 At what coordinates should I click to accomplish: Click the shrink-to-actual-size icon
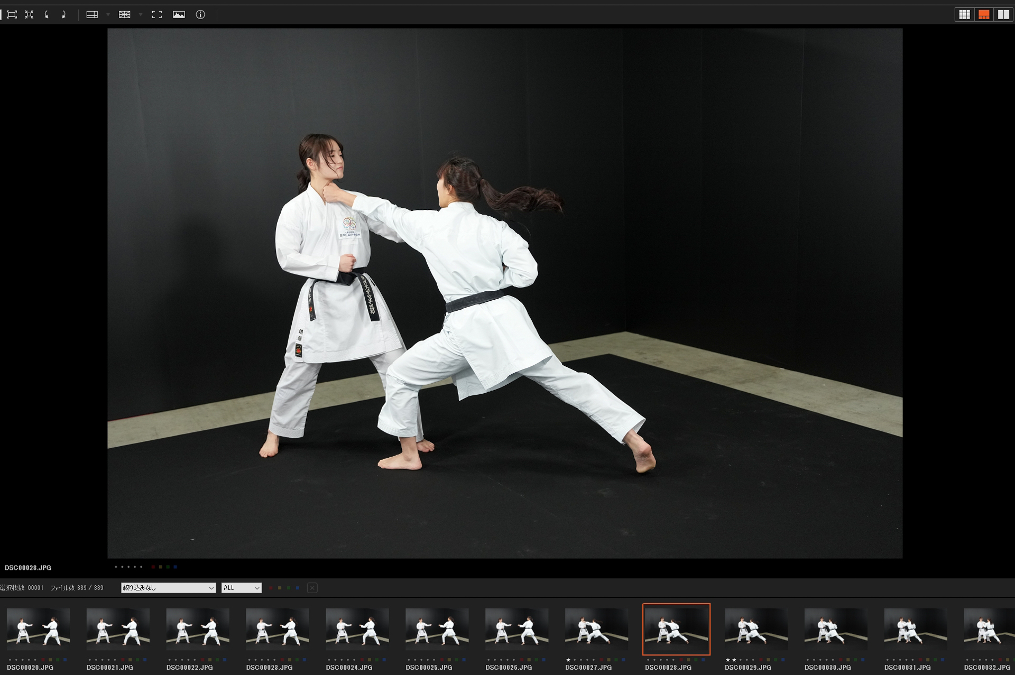pos(29,15)
